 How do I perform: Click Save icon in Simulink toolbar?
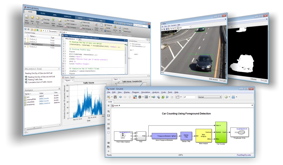click(115, 97)
